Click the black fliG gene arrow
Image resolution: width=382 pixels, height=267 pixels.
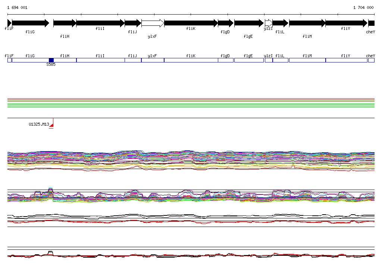click(30, 23)
